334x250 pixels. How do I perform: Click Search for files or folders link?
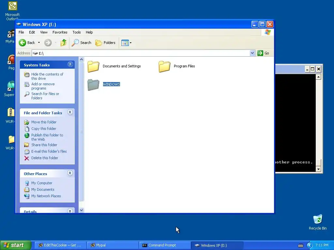pyautogui.click(x=45, y=96)
